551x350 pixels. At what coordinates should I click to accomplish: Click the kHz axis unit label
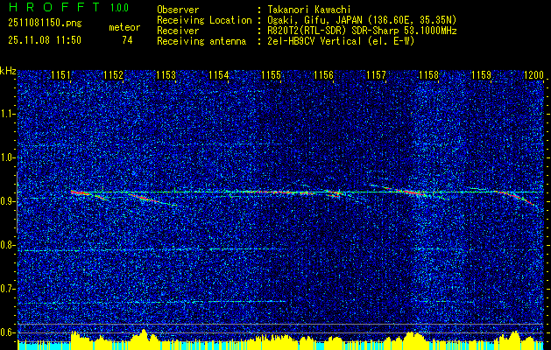coord(8,71)
